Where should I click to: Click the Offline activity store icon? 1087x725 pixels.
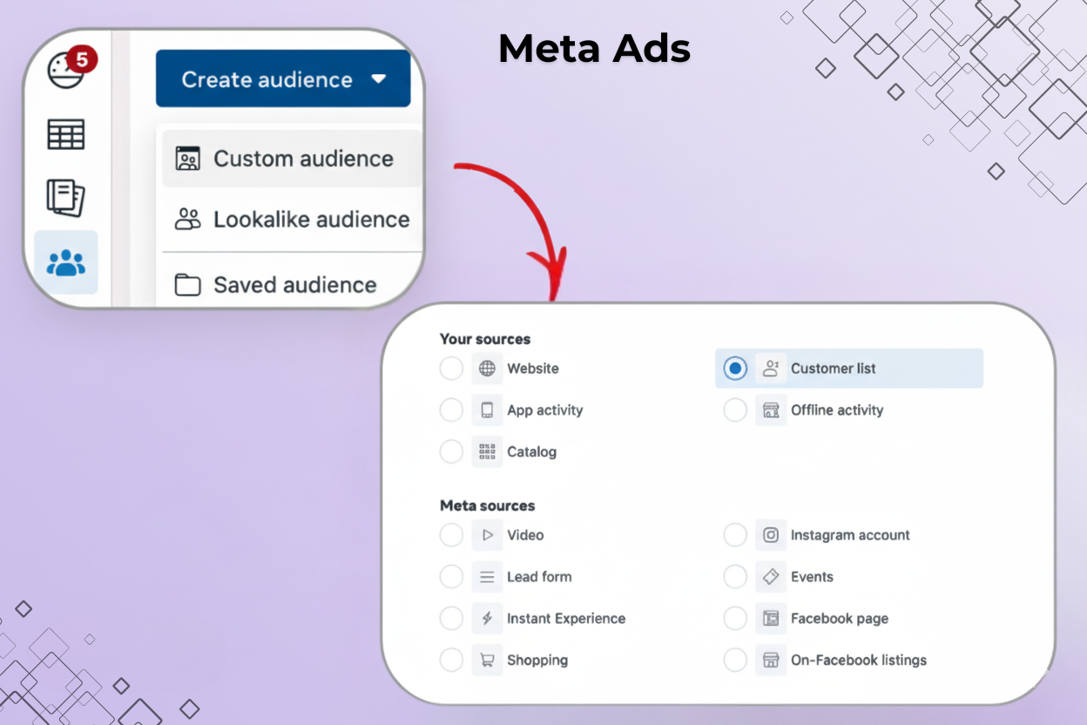[x=771, y=410]
